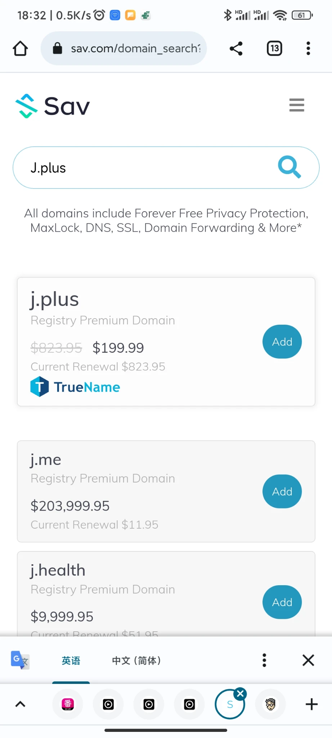The image size is (332, 738).
Task: Click the Sav logo
Action: click(53, 106)
